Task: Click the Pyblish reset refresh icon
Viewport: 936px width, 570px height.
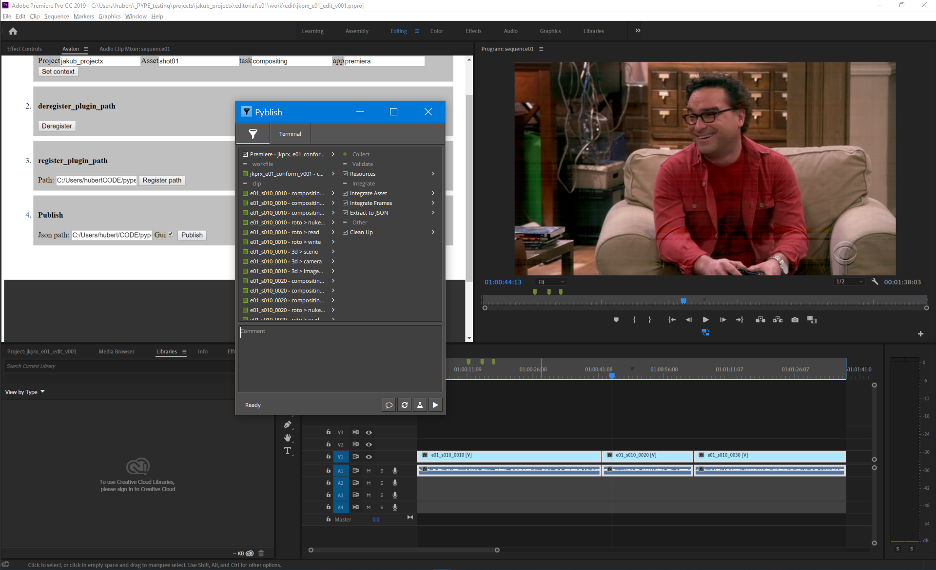Action: click(x=404, y=405)
